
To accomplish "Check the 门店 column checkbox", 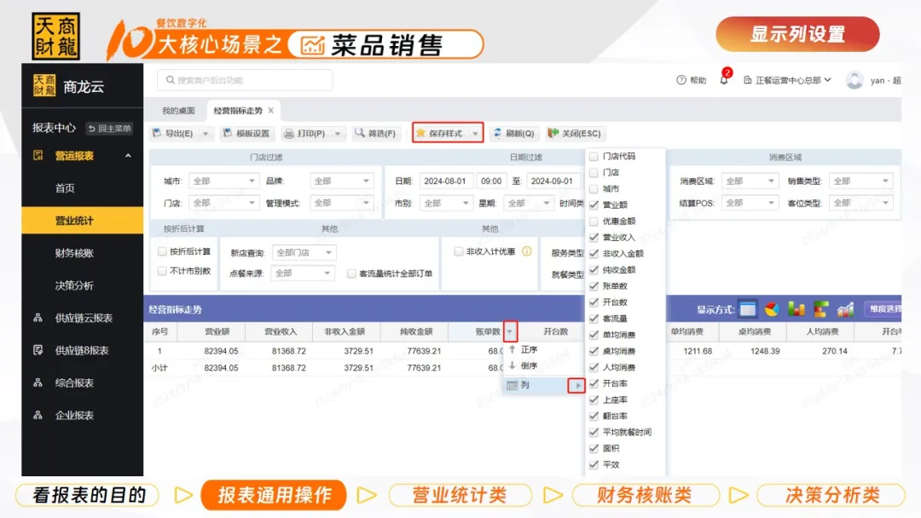I will click(x=594, y=172).
